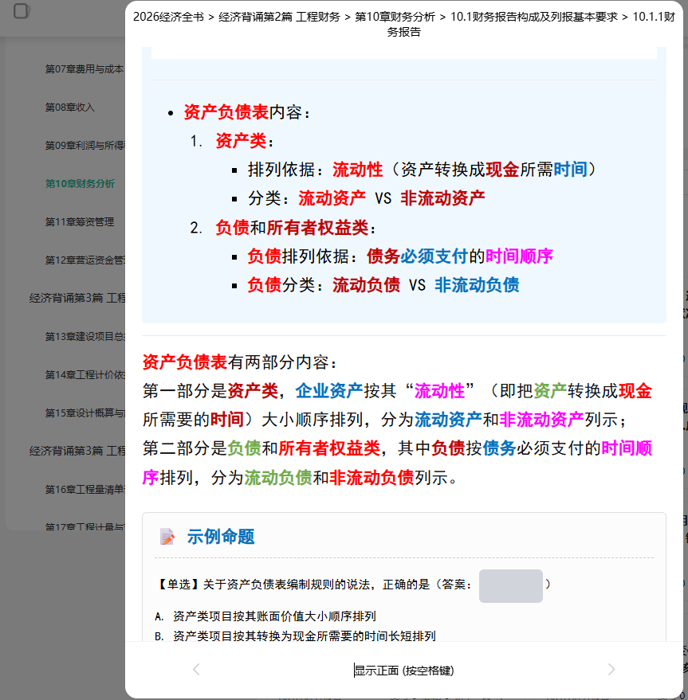Open 第12章营运资金管 chapter in sidebar
Screen dimensions: 688x700
coord(85,260)
